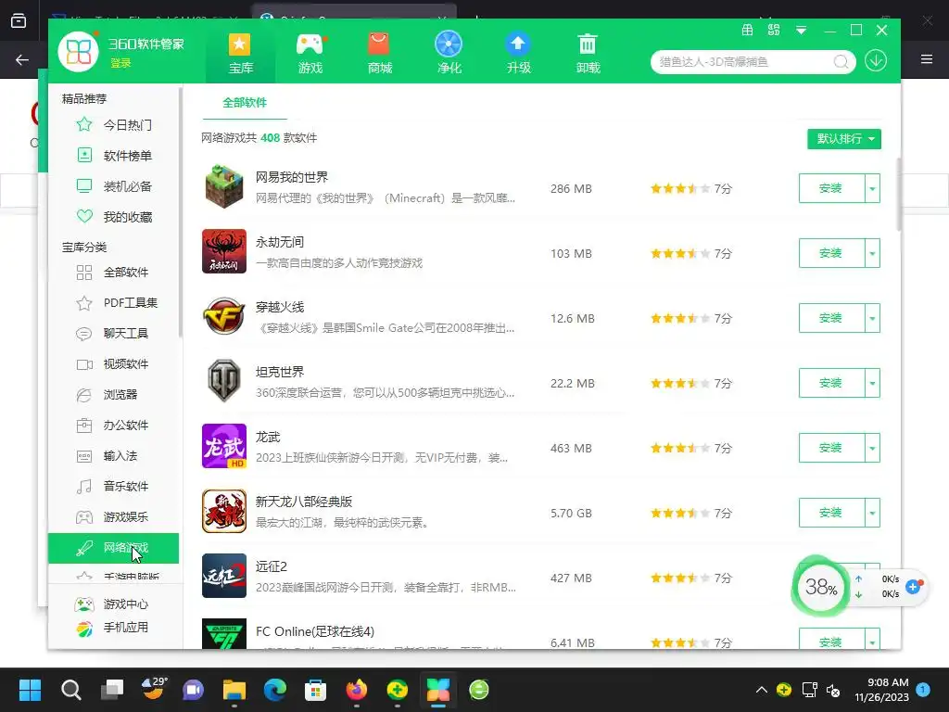Select 软件榜单 in the sidebar
The image size is (949, 712).
point(114,156)
